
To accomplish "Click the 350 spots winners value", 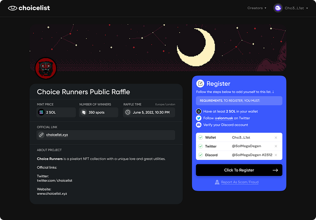I will point(96,112).
